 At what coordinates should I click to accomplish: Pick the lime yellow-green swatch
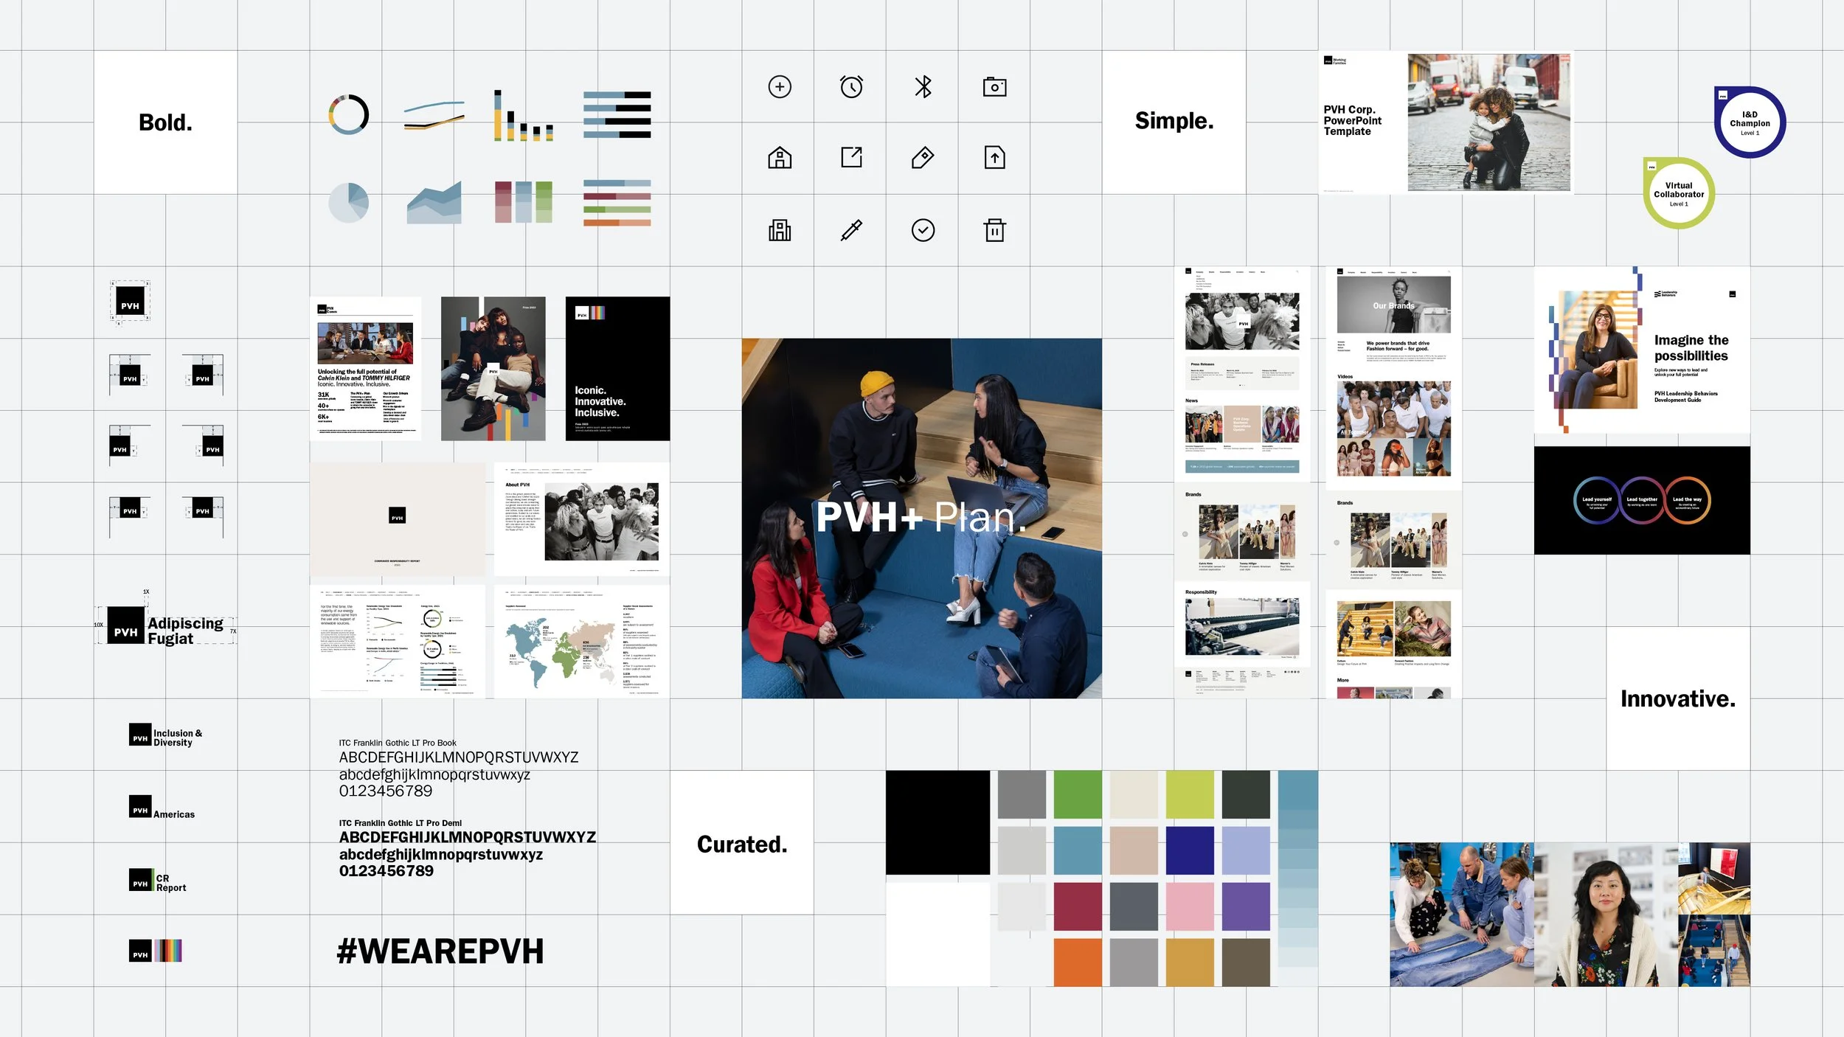point(1190,795)
